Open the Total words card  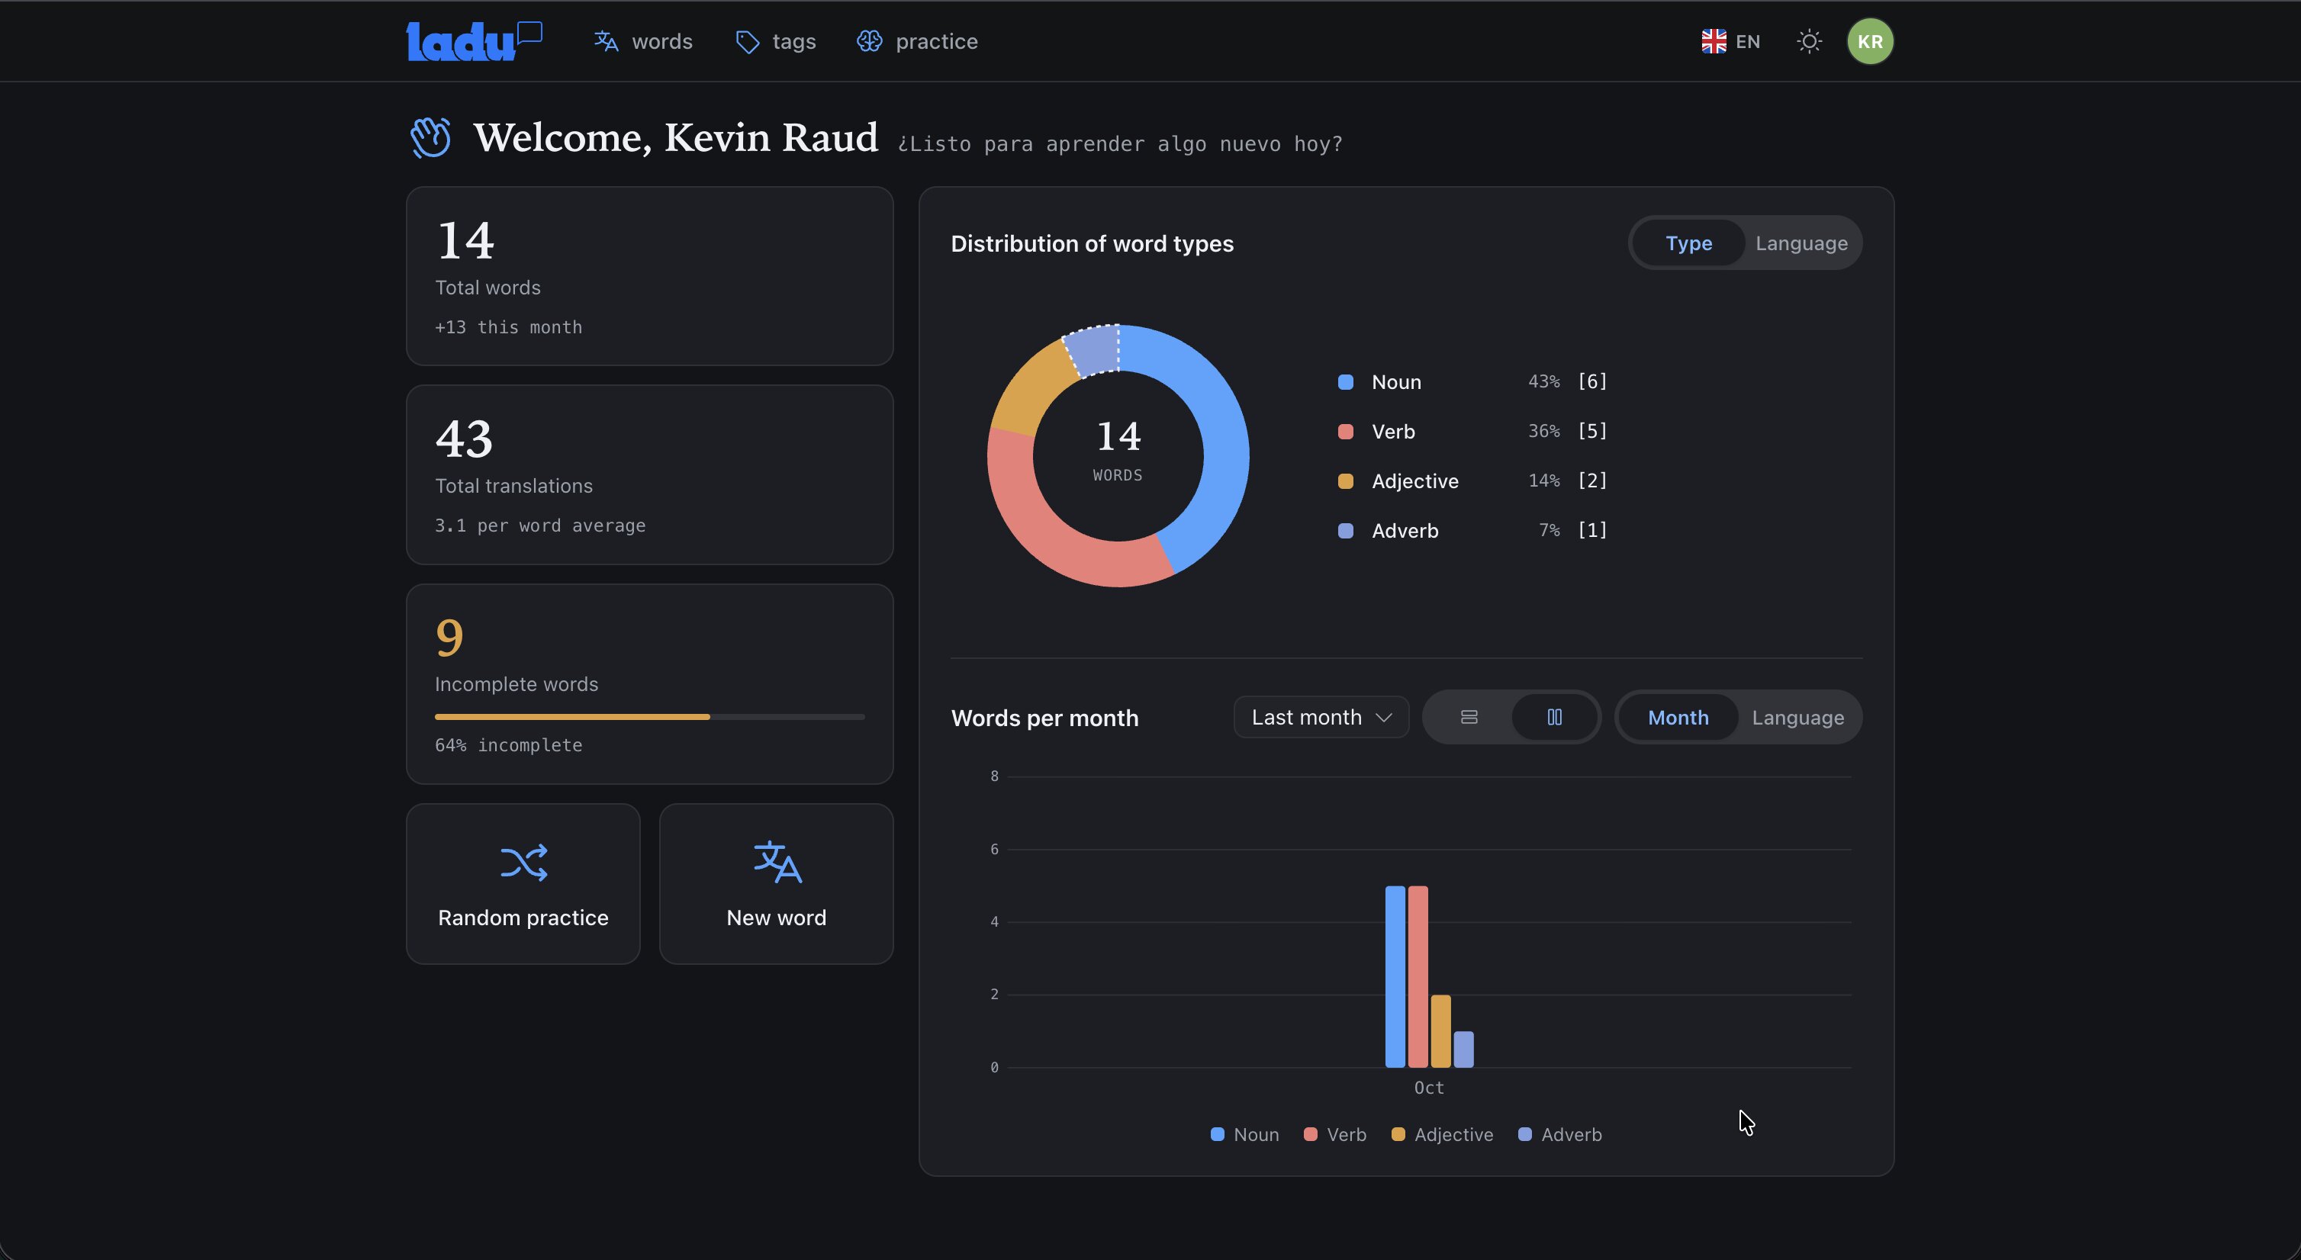point(649,276)
